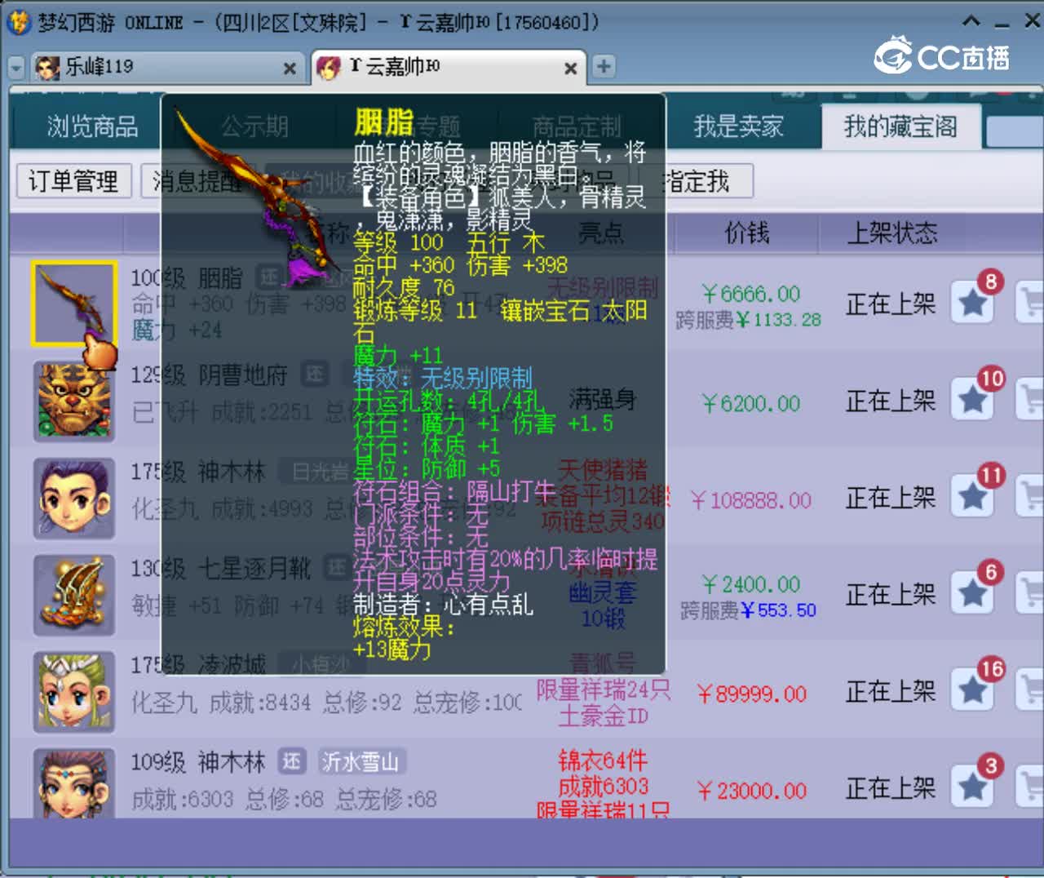Click the 订单管理 button
Viewport: 1044px width, 878px height.
click(73, 181)
